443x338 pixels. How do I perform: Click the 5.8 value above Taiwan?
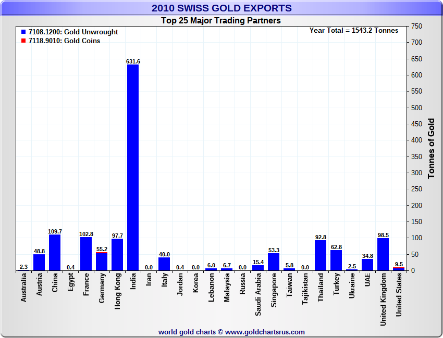[290, 265]
